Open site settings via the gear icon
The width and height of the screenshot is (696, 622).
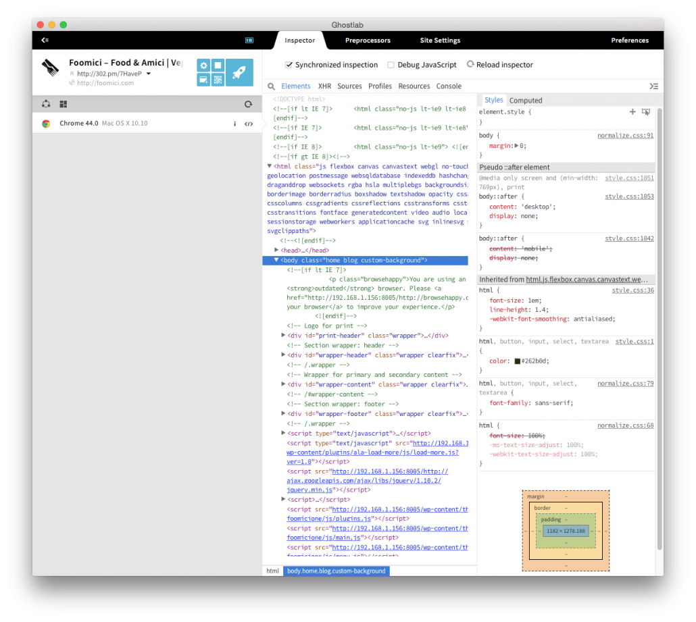[203, 65]
